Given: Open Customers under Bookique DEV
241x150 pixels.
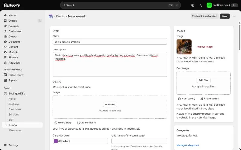Looking at the screenshot, I should click(x=15, y=109).
